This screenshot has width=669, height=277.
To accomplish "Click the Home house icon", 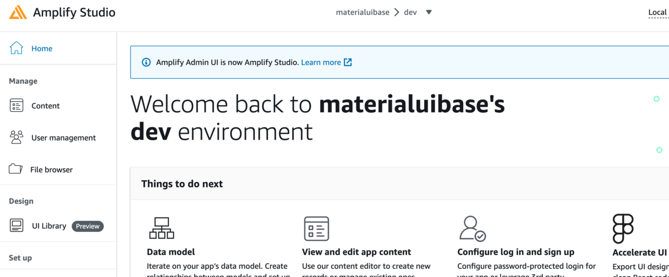I will (17, 48).
